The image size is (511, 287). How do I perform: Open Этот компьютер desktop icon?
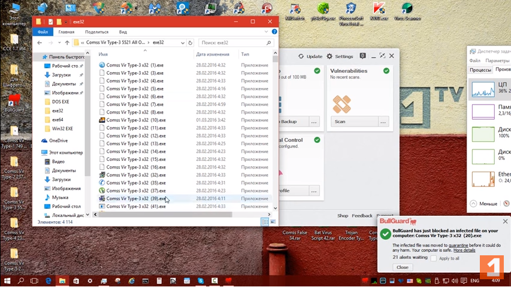pyautogui.click(x=14, y=14)
